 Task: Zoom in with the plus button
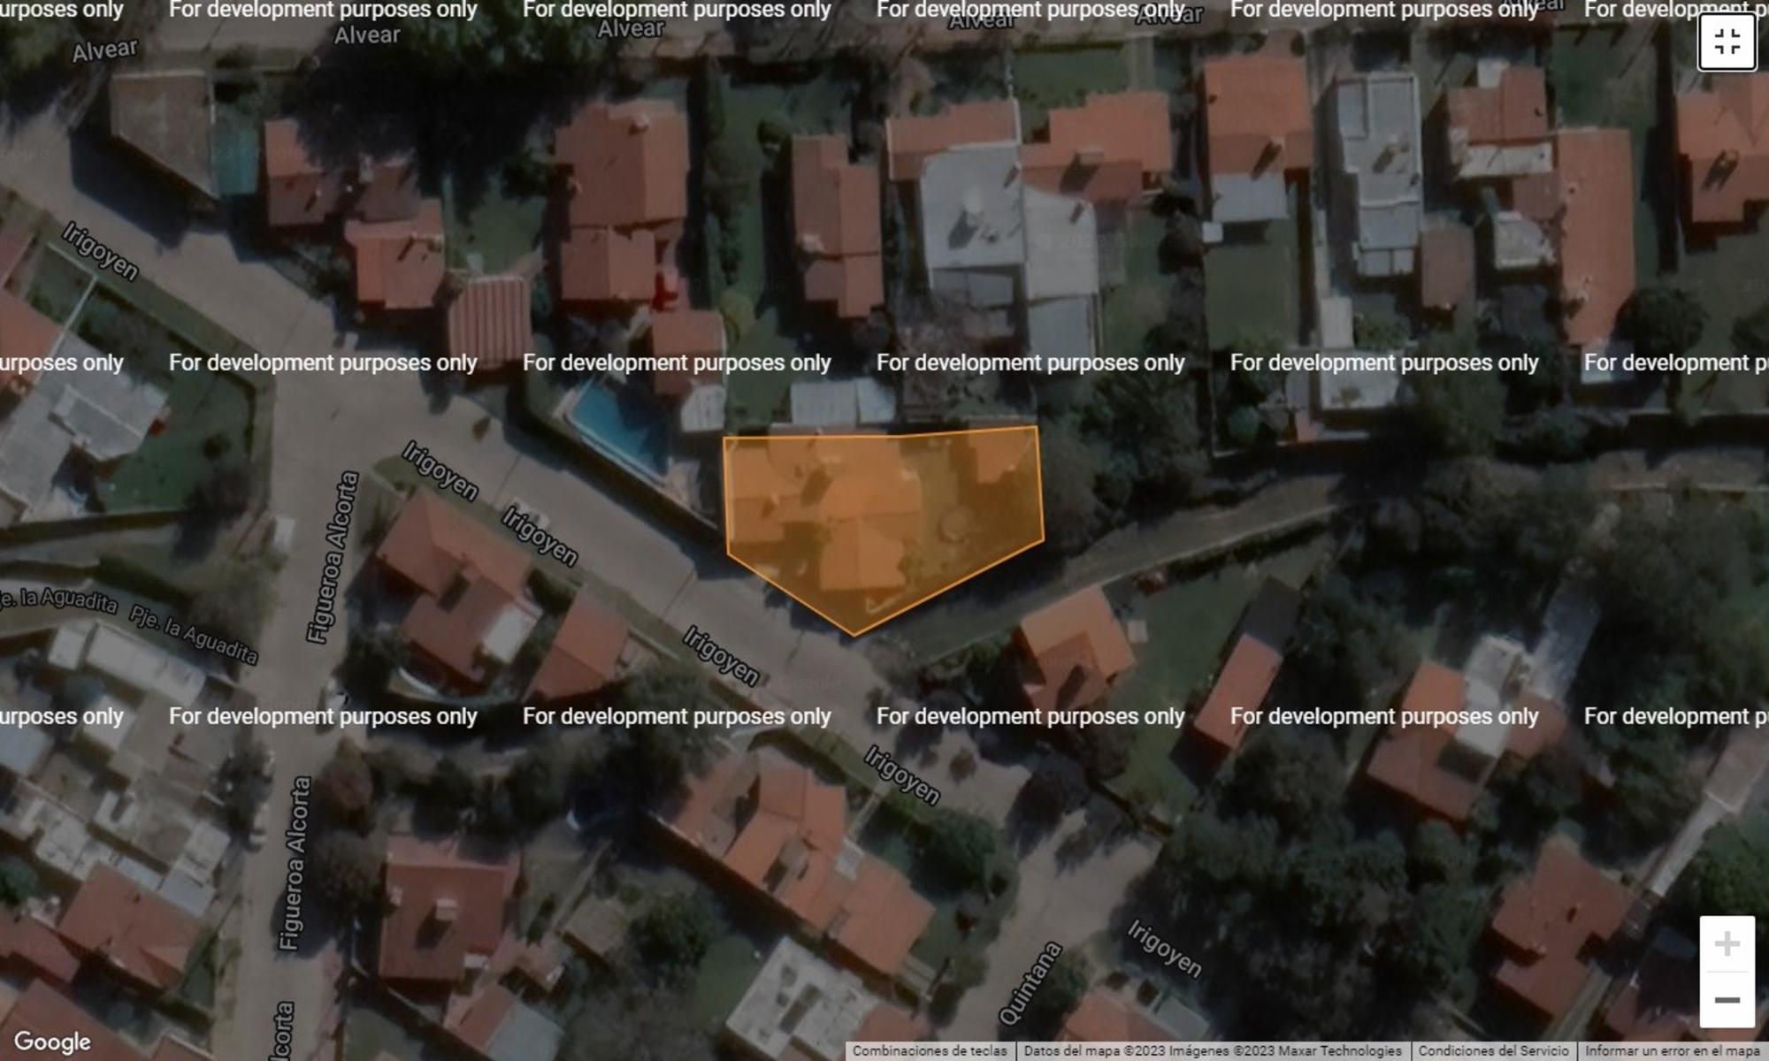(x=1727, y=943)
